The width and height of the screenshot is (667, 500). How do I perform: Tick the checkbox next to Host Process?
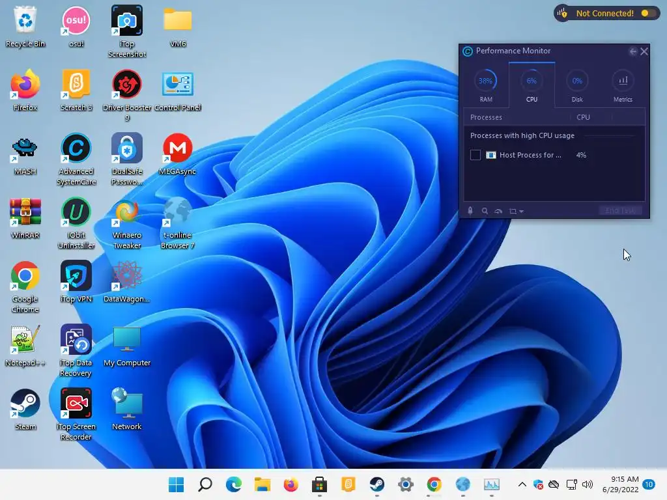(x=475, y=155)
